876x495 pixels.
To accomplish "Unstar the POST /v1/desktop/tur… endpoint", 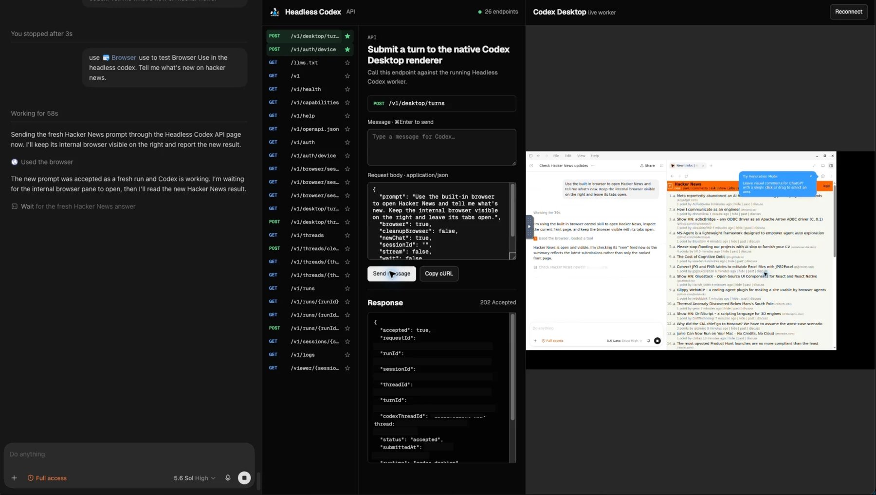I will pyautogui.click(x=347, y=36).
